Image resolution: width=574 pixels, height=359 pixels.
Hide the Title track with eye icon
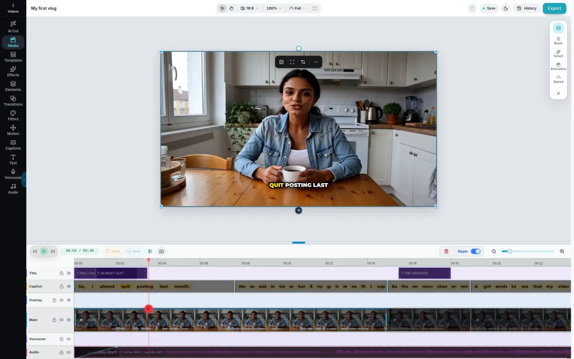click(x=69, y=273)
